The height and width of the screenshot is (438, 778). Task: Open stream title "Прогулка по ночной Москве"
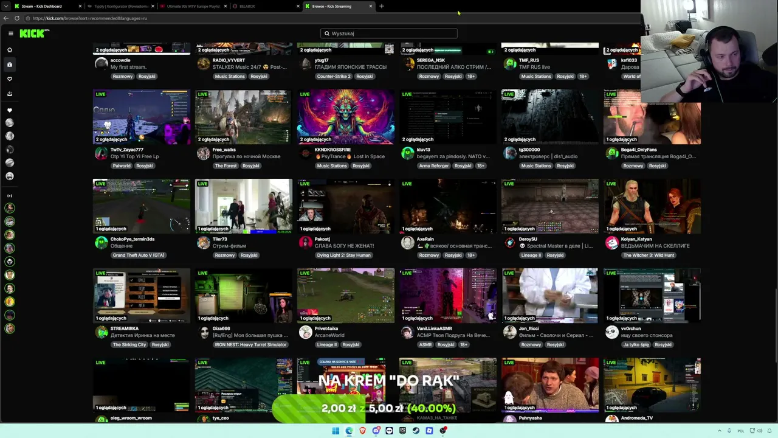(247, 156)
